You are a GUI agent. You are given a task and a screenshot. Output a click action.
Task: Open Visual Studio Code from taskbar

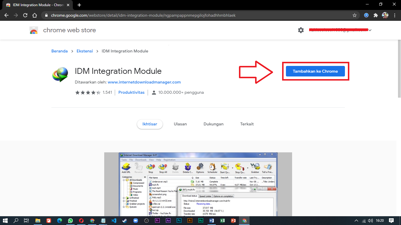tap(114, 221)
